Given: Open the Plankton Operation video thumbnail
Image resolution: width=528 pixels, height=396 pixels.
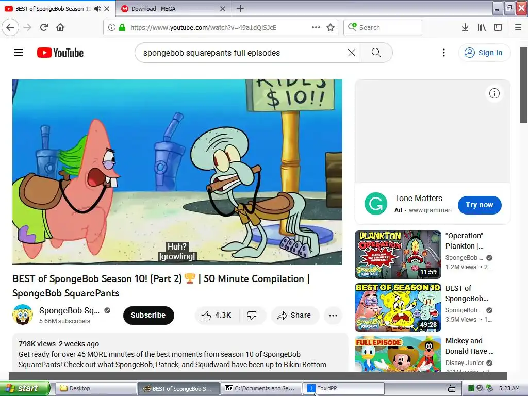Looking at the screenshot, I should (x=398, y=255).
